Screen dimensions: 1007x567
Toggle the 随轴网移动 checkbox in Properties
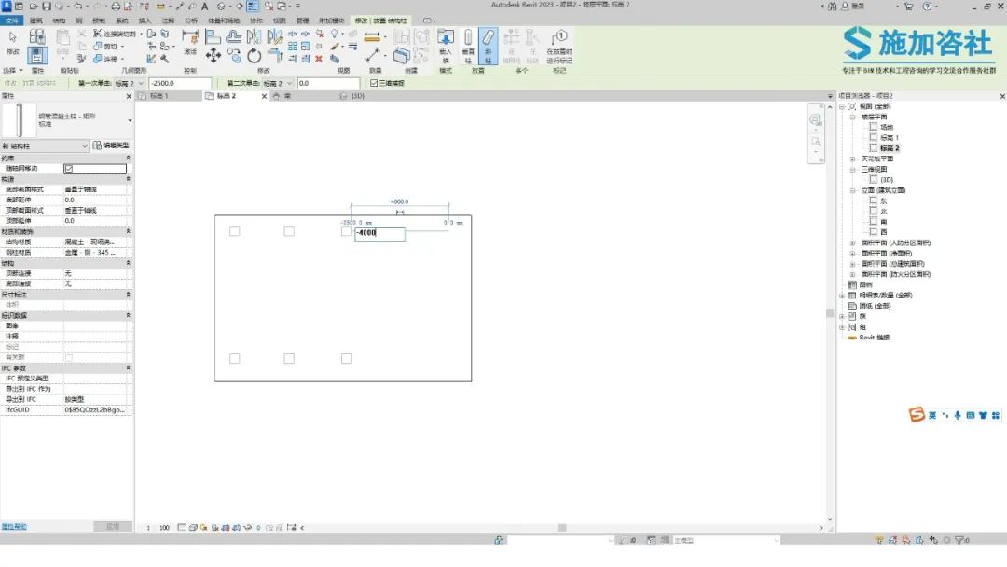coord(69,169)
